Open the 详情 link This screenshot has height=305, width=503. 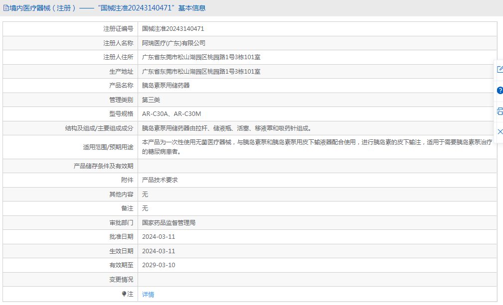(x=148, y=295)
